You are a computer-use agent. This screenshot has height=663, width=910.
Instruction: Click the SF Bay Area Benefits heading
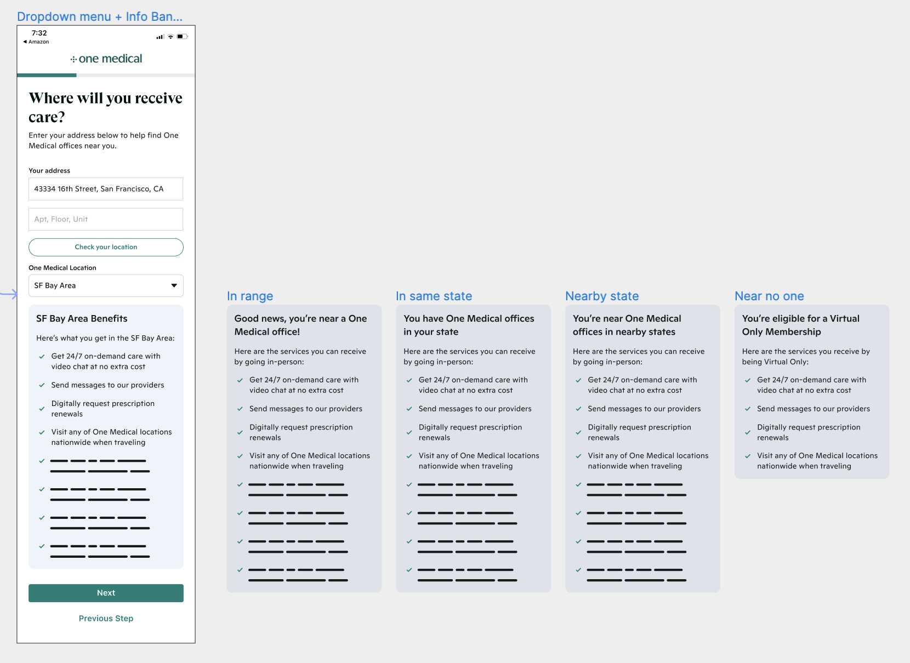(x=82, y=318)
